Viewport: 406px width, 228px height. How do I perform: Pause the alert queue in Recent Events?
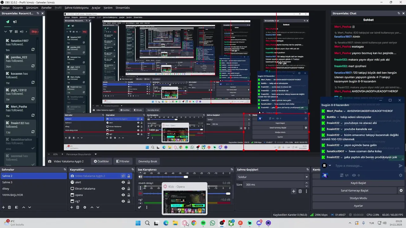tap(16, 32)
